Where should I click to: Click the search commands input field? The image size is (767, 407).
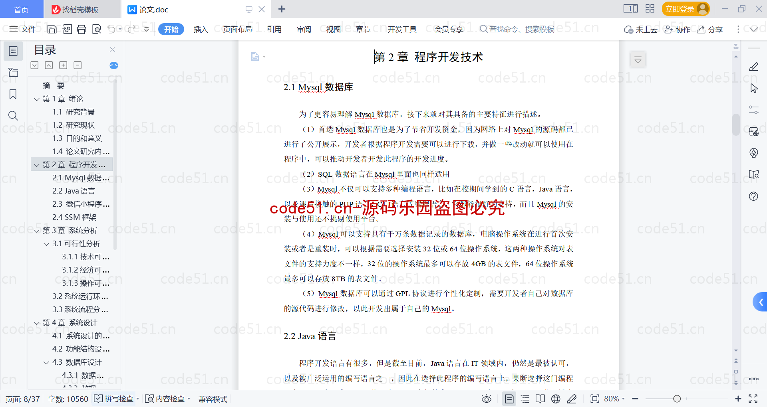pyautogui.click(x=517, y=29)
